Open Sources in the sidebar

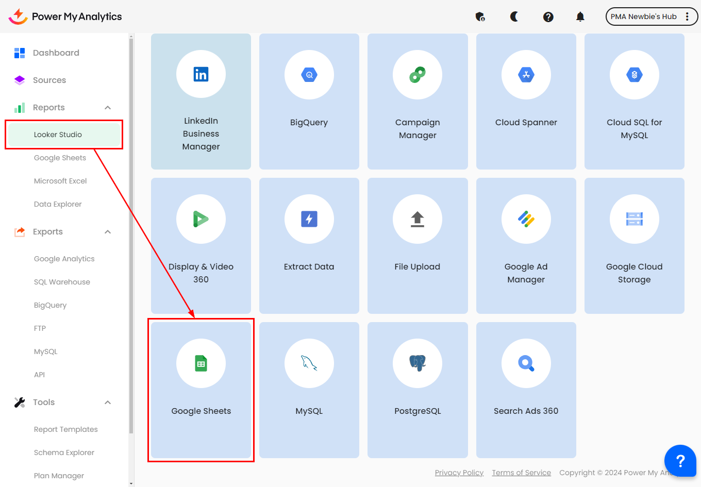click(x=49, y=80)
